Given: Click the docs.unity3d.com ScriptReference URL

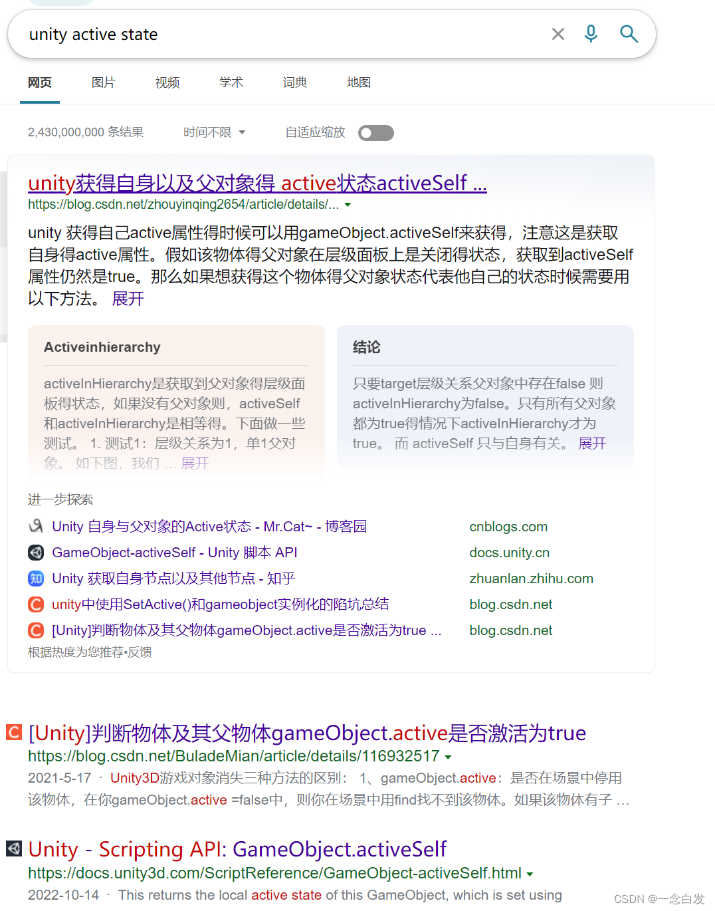Looking at the screenshot, I should point(274,873).
